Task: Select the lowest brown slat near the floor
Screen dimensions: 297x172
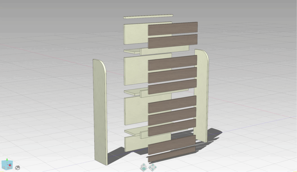Action: 172,154
